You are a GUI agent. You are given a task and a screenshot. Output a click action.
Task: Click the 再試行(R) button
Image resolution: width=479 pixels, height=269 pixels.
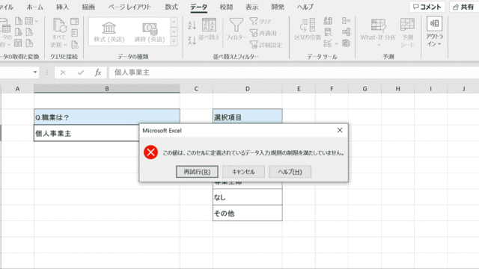click(x=197, y=172)
